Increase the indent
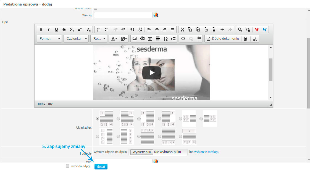The image size is (310, 170). [123, 30]
